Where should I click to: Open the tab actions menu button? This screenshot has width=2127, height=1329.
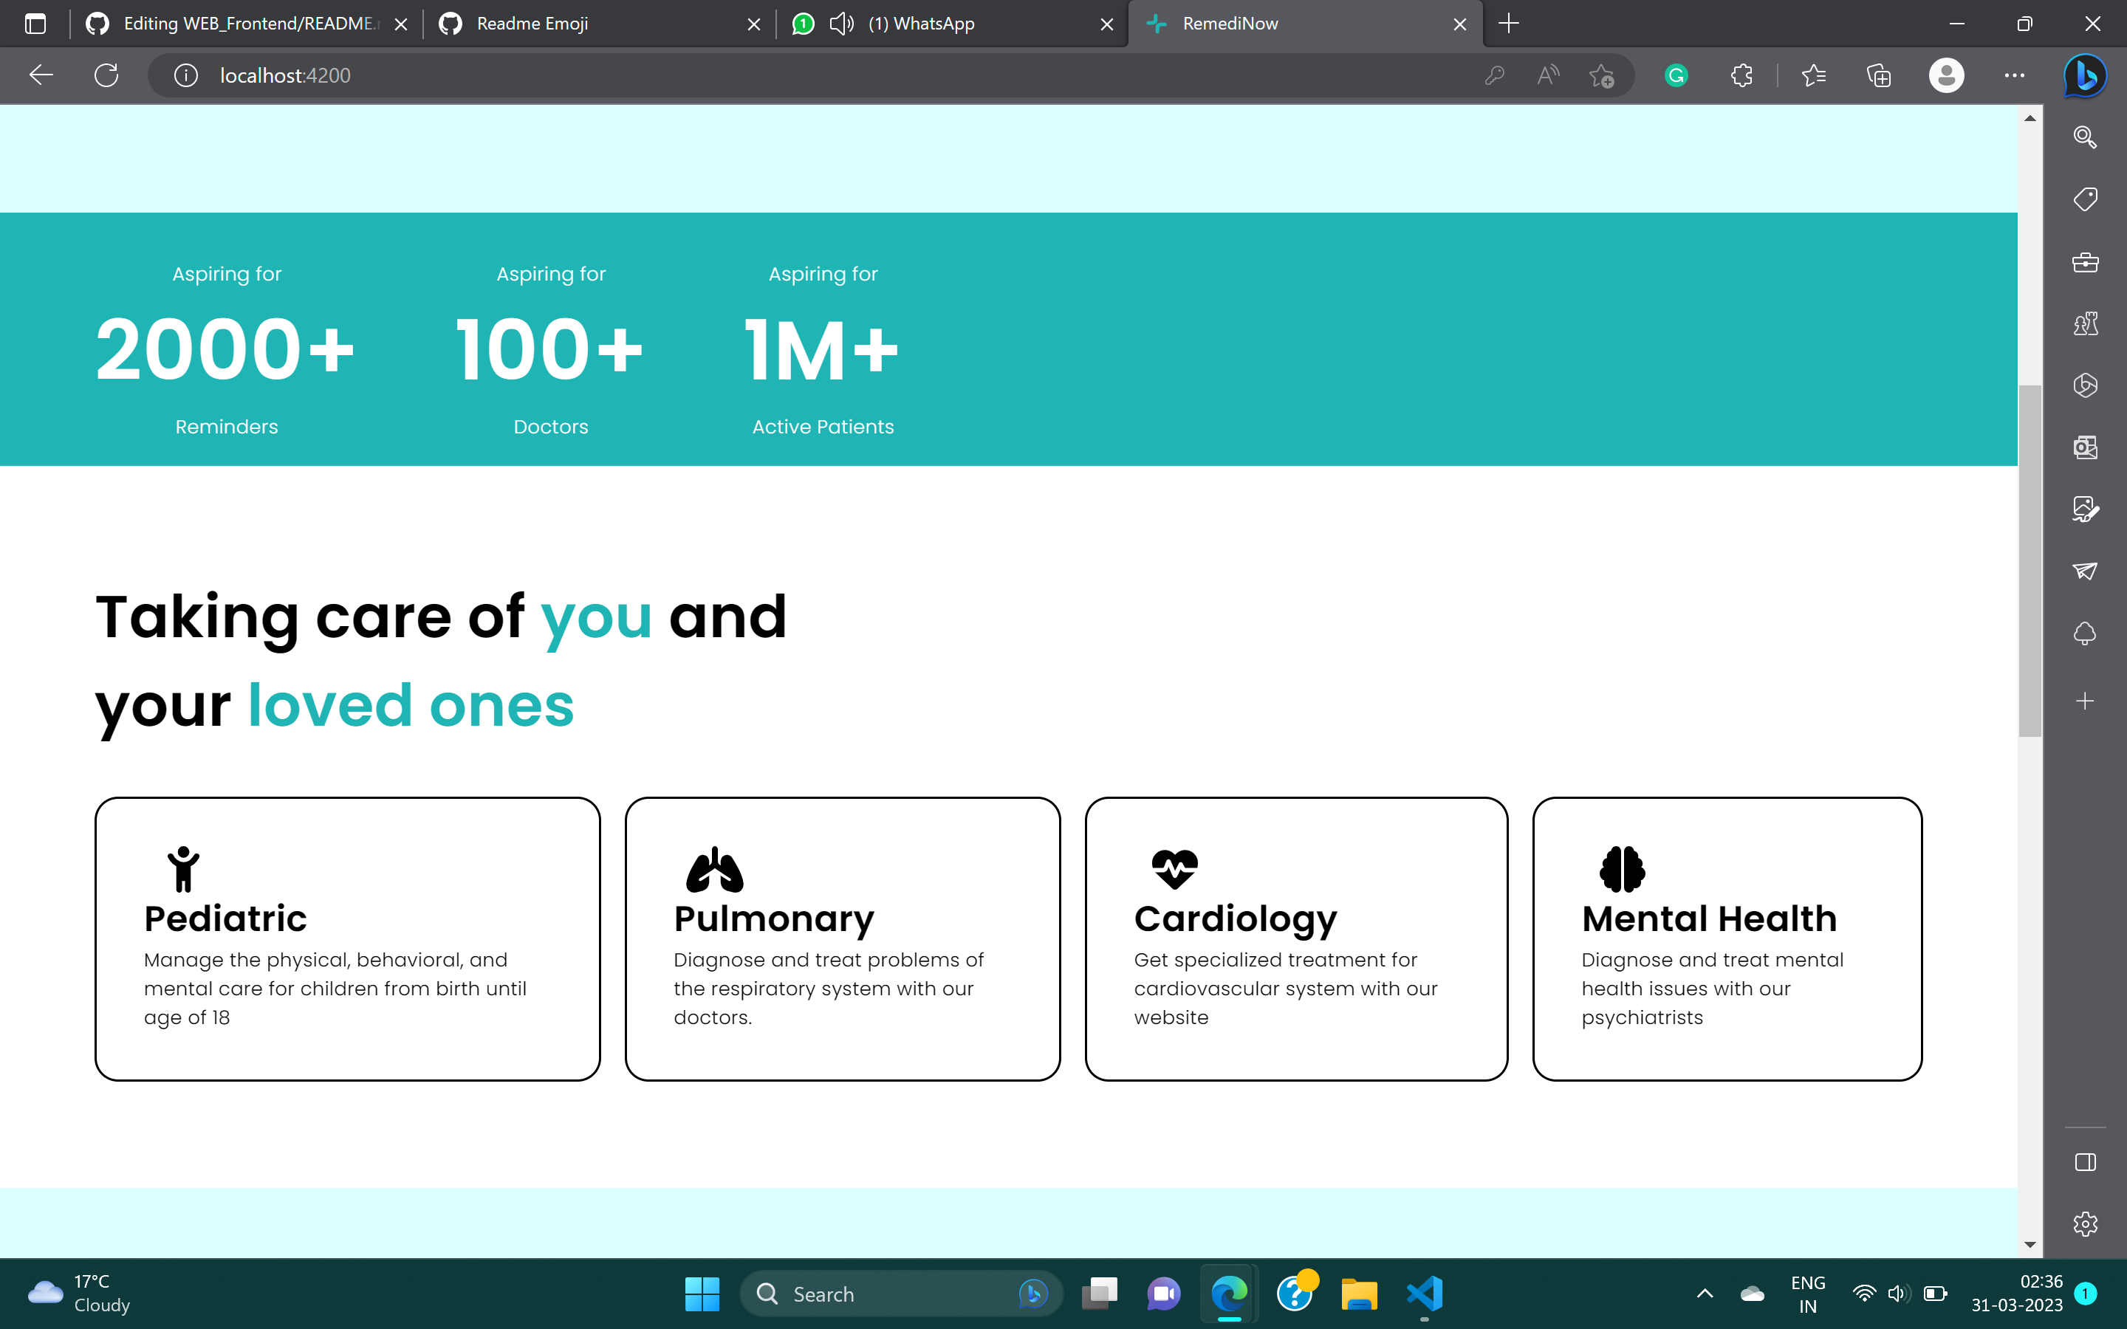pyautogui.click(x=35, y=24)
